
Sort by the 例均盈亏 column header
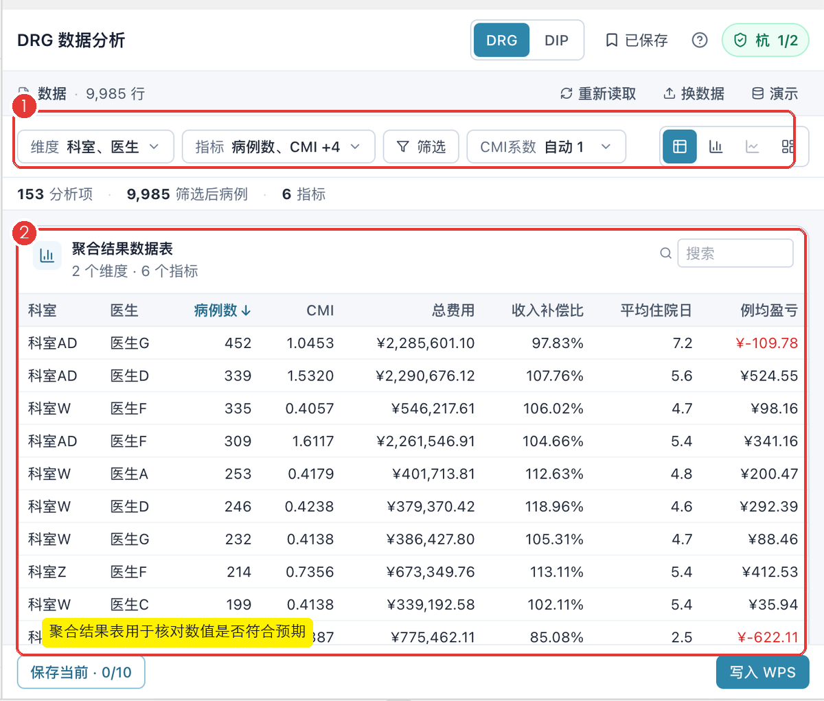(769, 310)
